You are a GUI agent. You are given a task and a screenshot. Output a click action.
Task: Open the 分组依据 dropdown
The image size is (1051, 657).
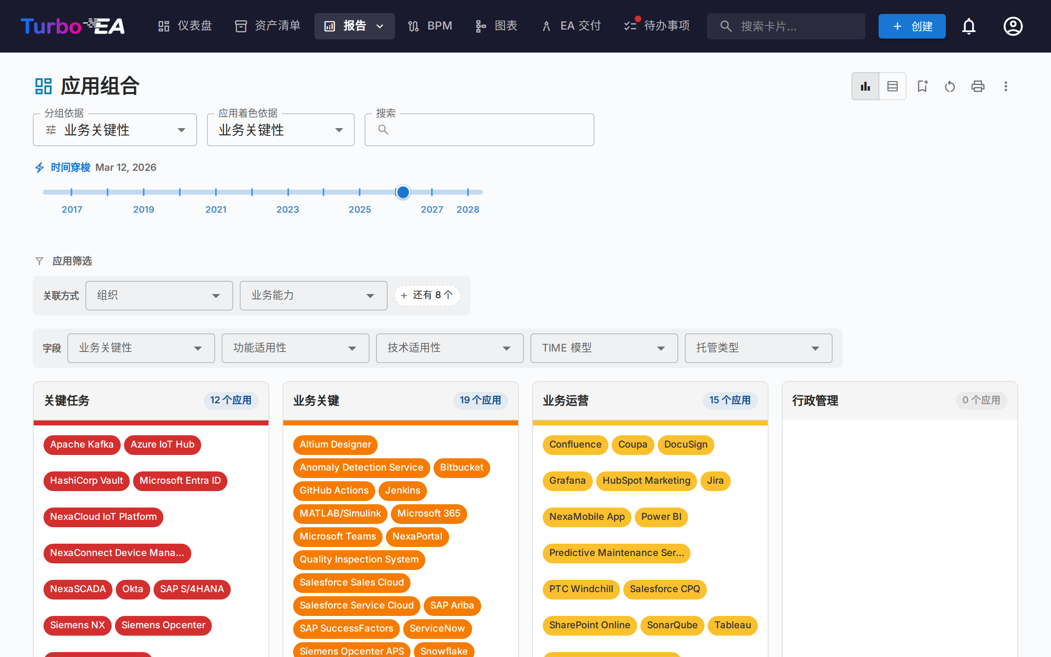(181, 129)
